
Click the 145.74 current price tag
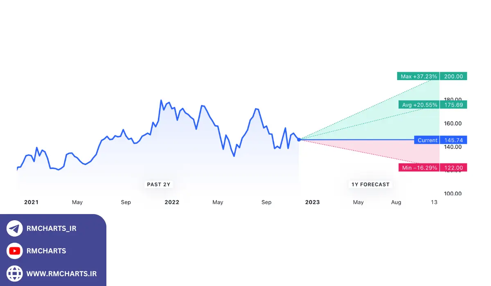pos(453,140)
